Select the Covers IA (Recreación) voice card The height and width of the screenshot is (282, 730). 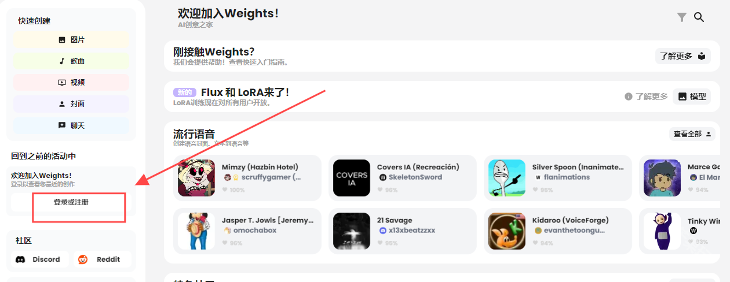pyautogui.click(x=403, y=178)
